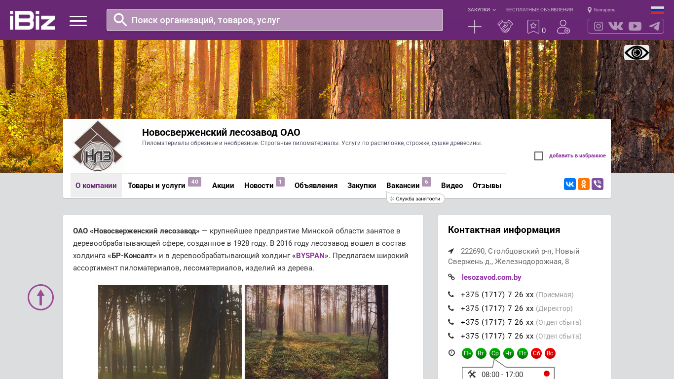Screen dimensions: 674x379
Task: Click the phone icon for Приемная
Action: pos(451,295)
